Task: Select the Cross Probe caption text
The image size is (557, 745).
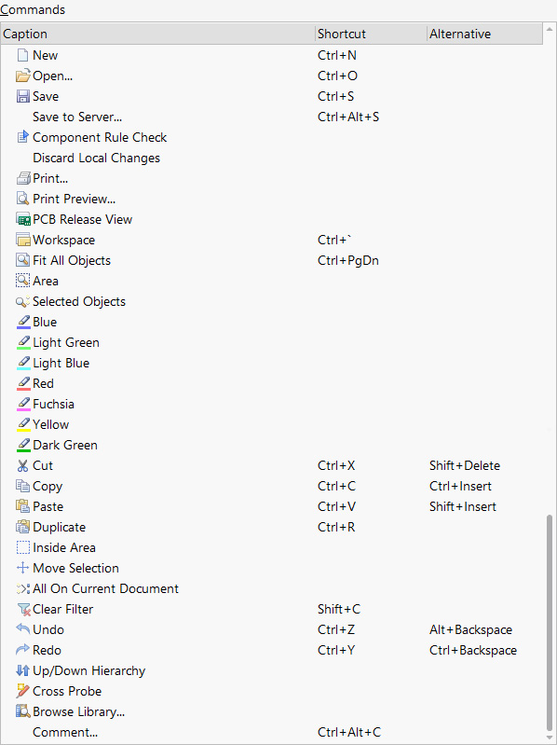Action: [67, 691]
